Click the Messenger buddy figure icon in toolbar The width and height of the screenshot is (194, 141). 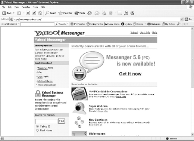click(126, 13)
